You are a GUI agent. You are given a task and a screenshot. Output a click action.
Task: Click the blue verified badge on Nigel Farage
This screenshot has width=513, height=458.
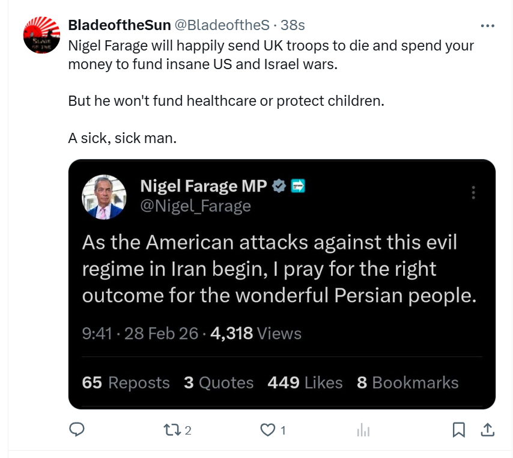click(x=279, y=186)
